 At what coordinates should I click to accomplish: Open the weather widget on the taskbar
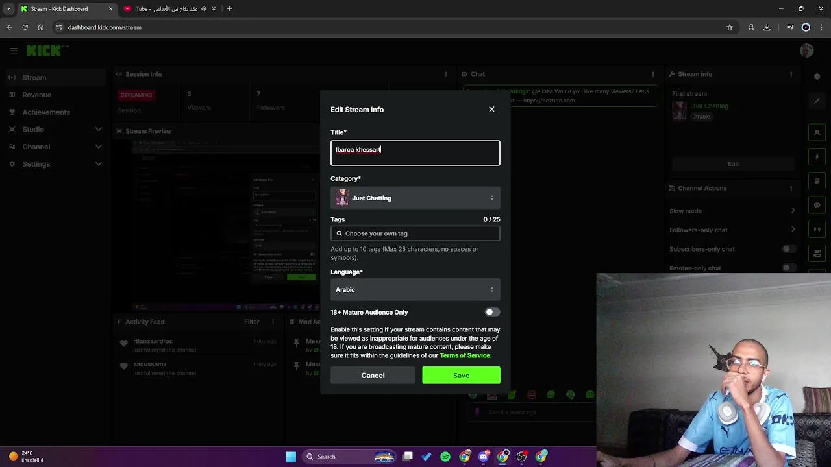pyautogui.click(x=26, y=457)
